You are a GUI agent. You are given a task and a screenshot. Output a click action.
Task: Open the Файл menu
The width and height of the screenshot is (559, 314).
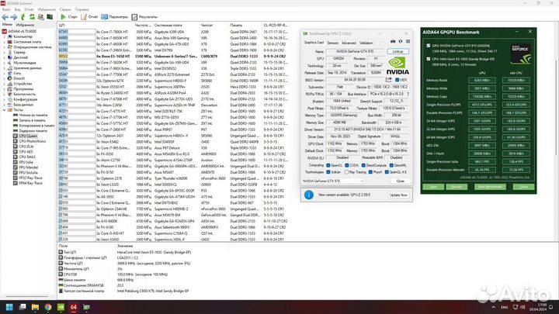point(6,9)
